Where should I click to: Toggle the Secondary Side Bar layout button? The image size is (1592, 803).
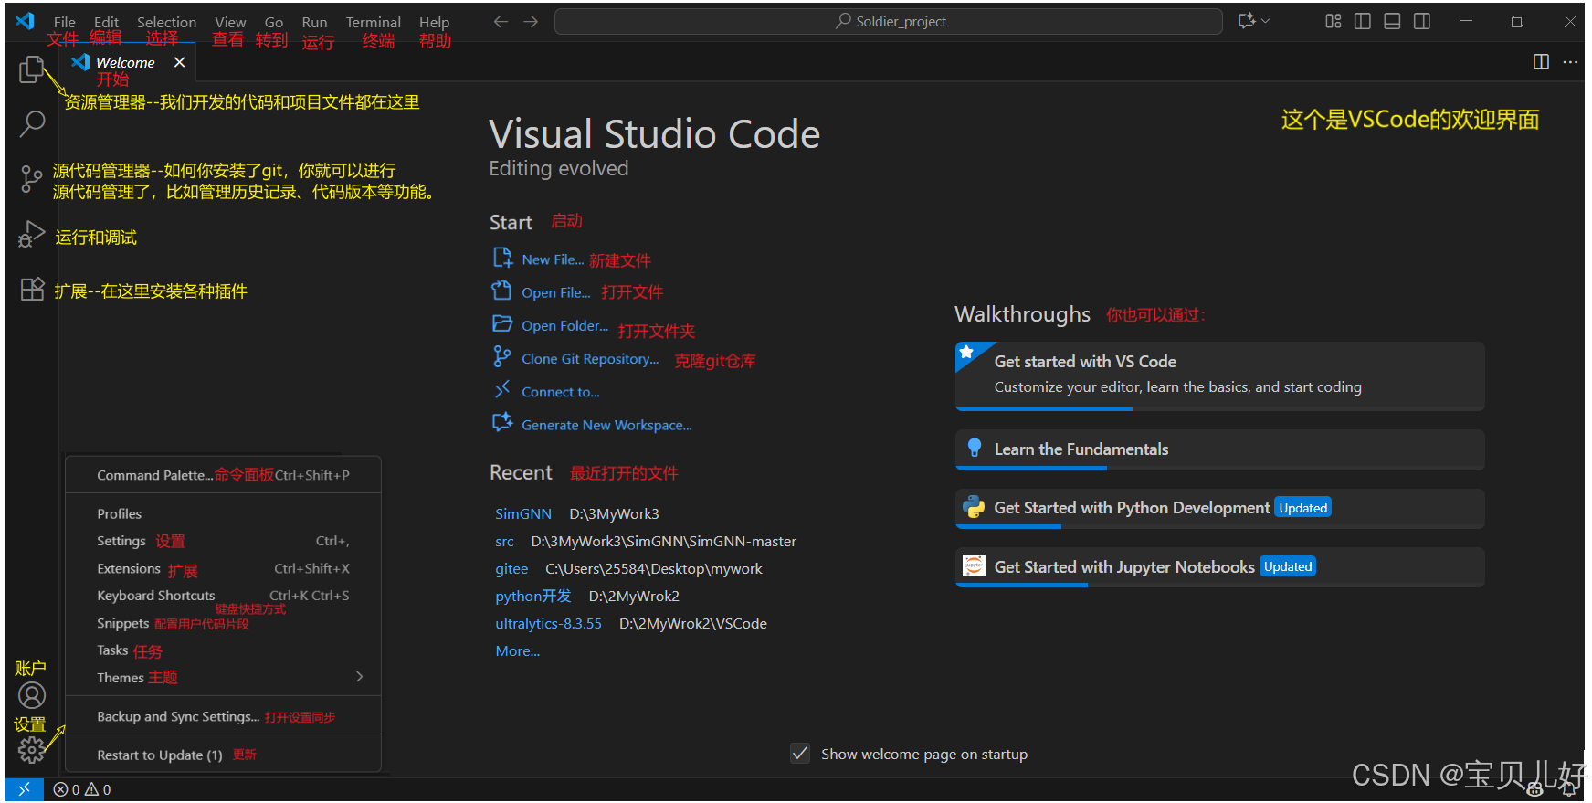pos(1422,21)
